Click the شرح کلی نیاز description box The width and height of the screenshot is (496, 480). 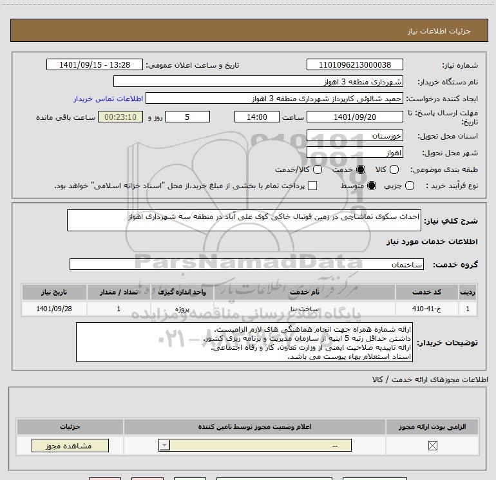pyautogui.click(x=244, y=220)
